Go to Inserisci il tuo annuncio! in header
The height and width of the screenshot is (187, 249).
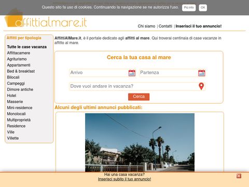[x=199, y=26]
